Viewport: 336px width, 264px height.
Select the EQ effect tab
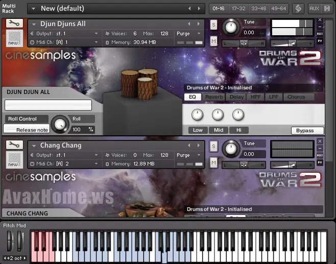click(193, 97)
